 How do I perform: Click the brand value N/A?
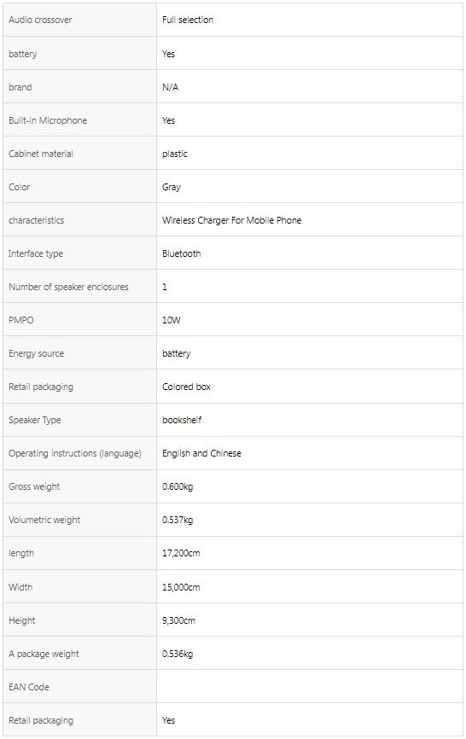pyautogui.click(x=170, y=87)
